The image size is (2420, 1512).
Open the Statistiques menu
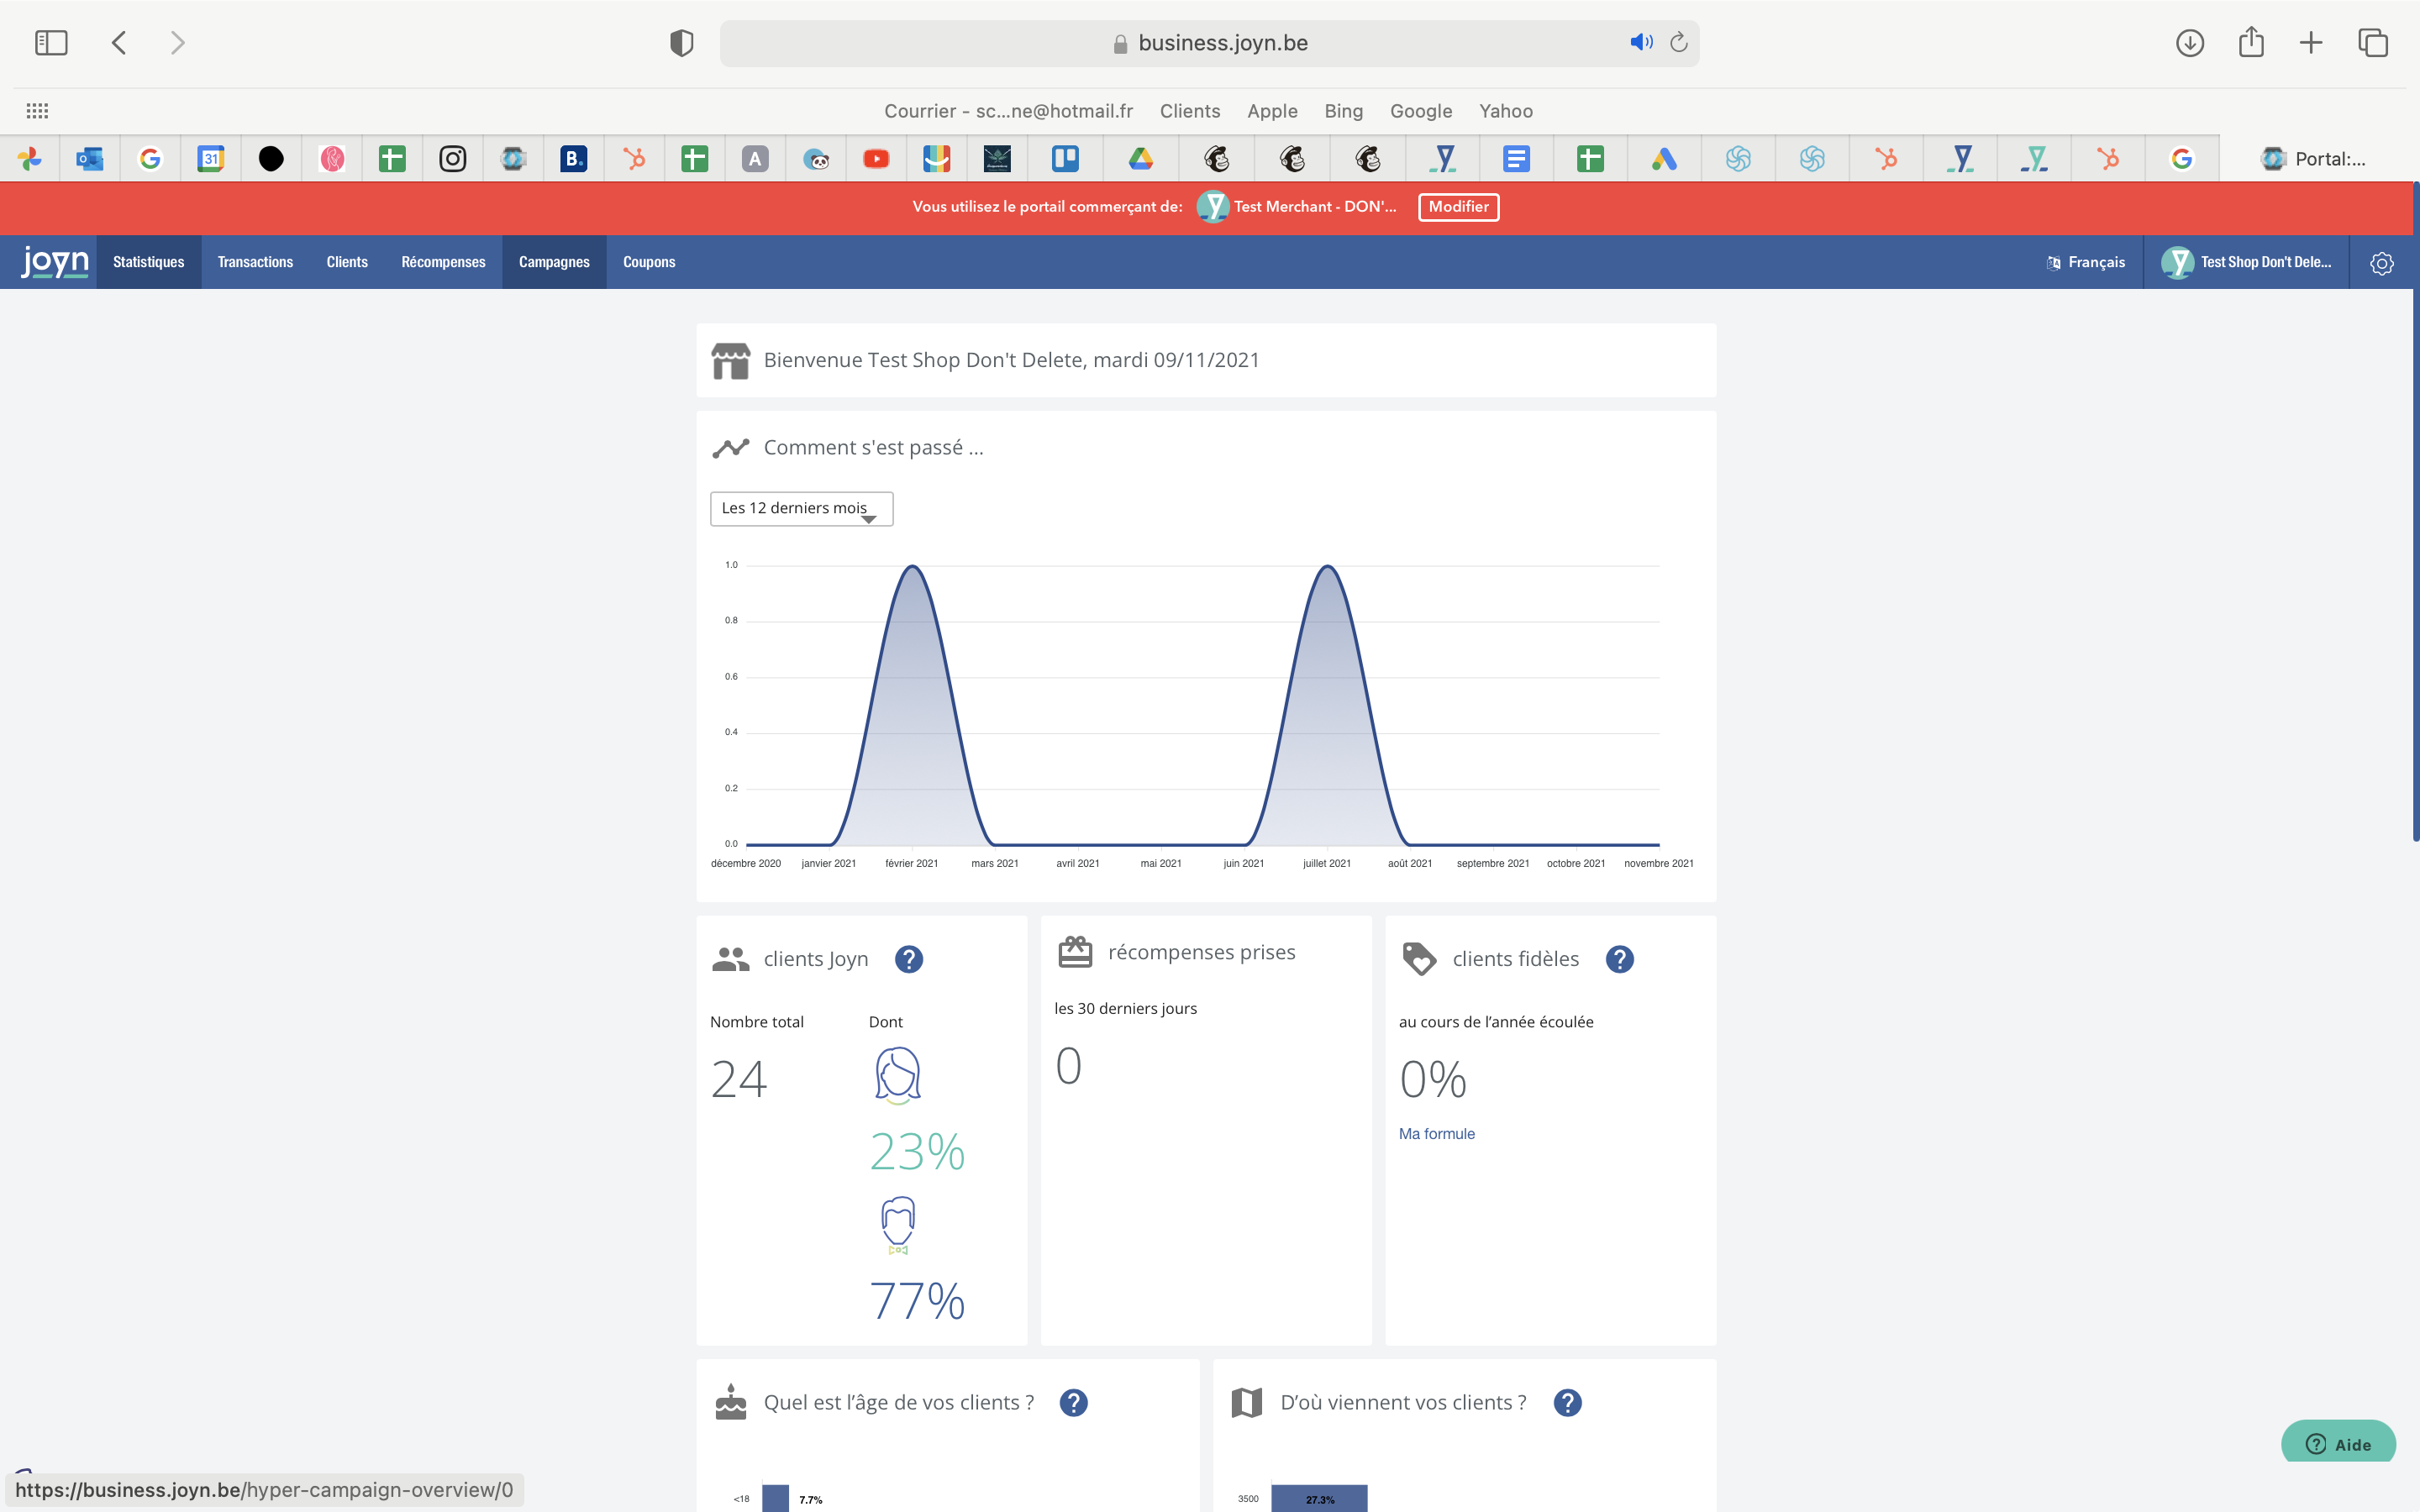[149, 262]
